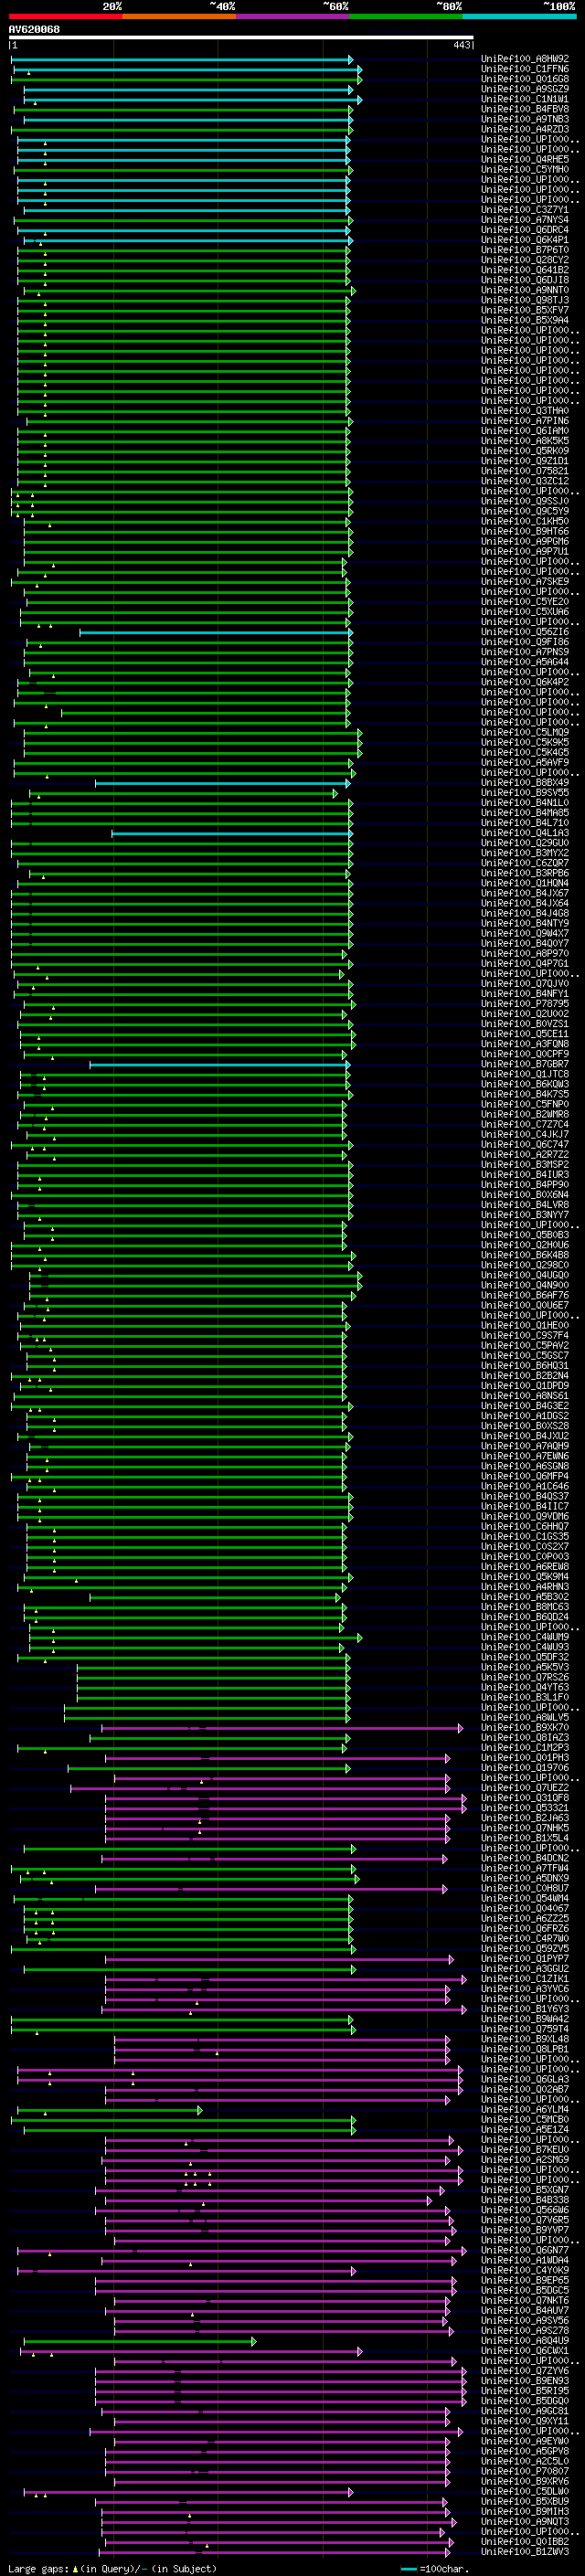Open hit UniRef100_A5GPV8

[524, 2451]
